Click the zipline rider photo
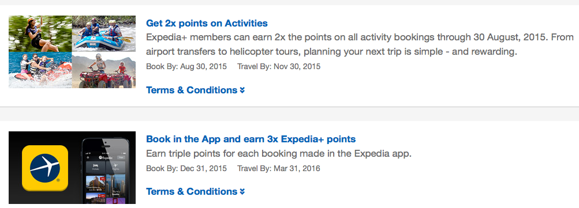579x208 pixels. tap(40, 33)
